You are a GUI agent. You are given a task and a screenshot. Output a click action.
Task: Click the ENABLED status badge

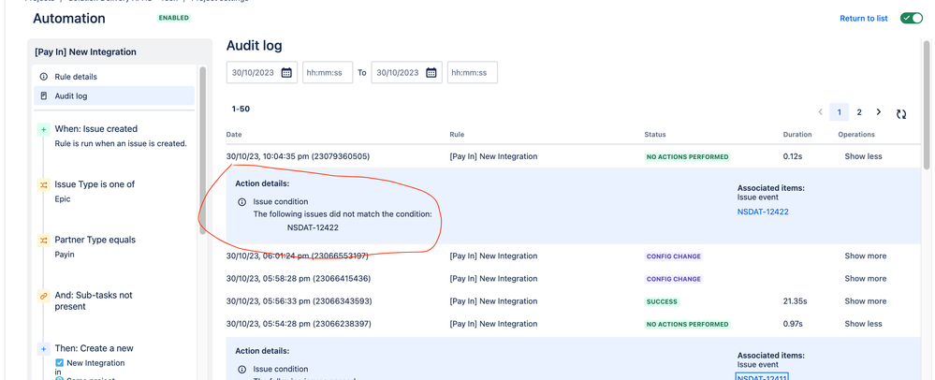click(x=173, y=18)
